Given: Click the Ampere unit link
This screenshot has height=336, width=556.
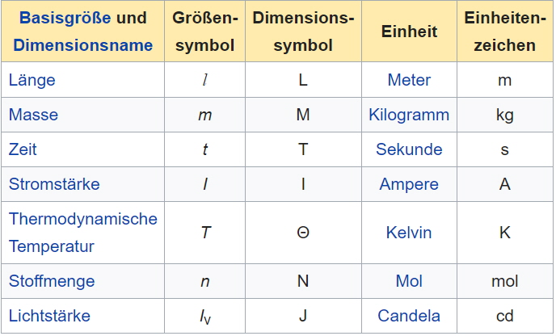Looking at the screenshot, I should point(409,184).
